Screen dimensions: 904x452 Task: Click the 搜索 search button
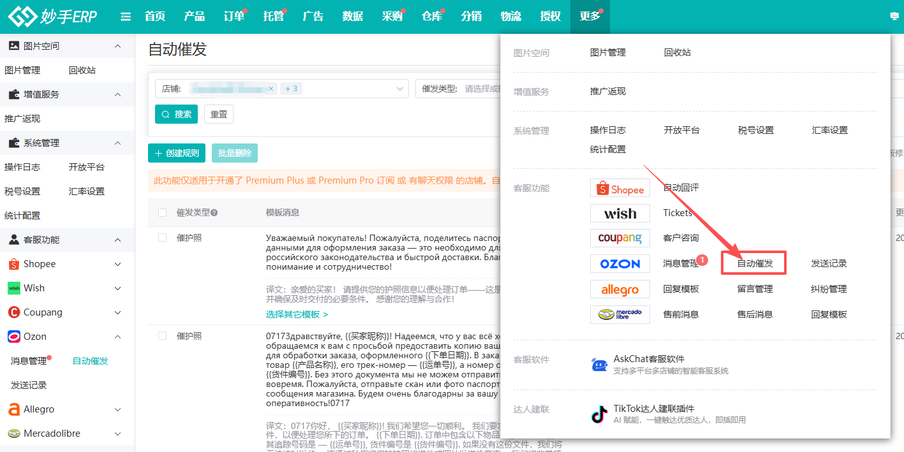click(x=176, y=114)
